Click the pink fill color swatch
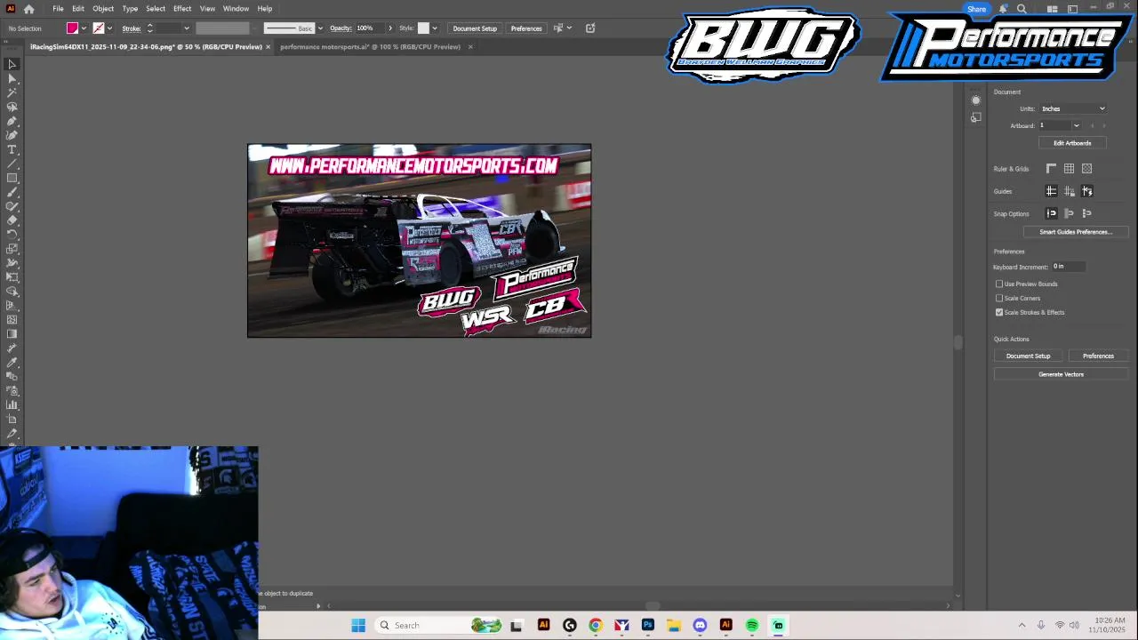1138x640 pixels. [x=73, y=28]
